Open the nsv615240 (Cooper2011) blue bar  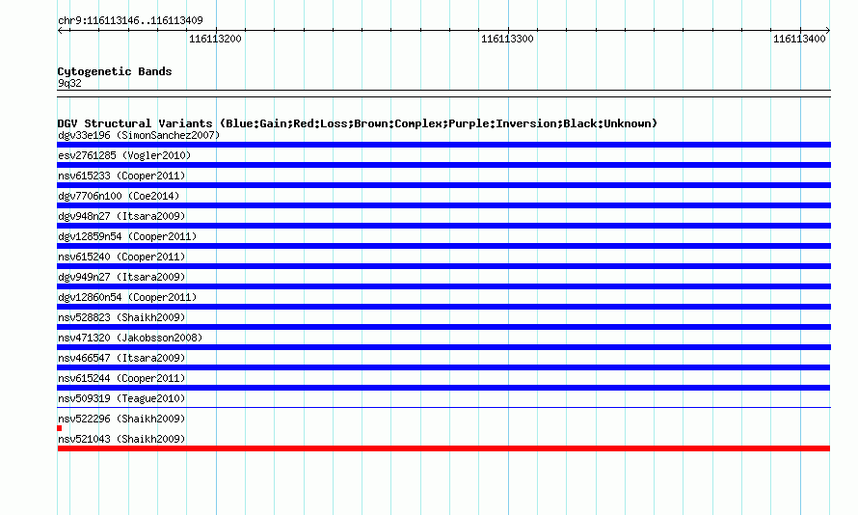click(443, 266)
